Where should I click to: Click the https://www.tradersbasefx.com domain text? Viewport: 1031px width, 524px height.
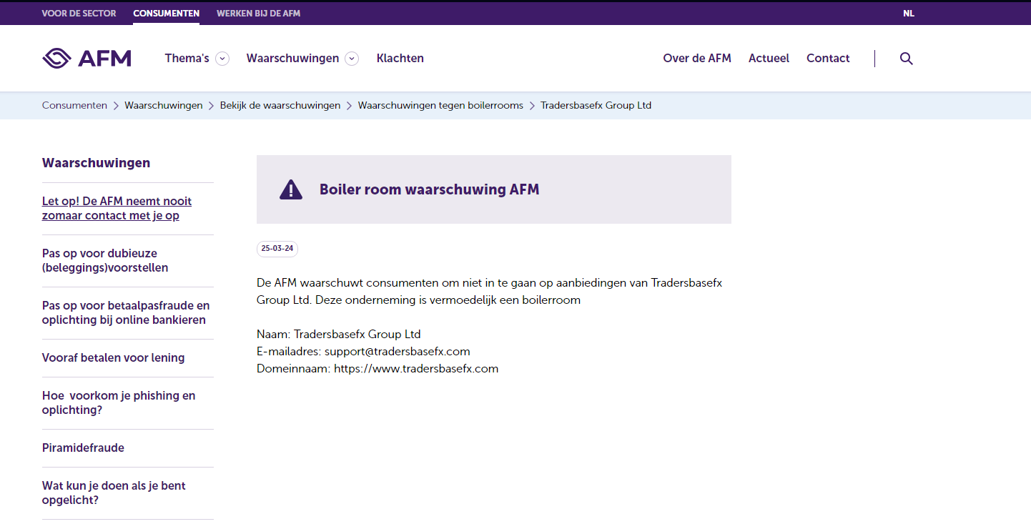coord(416,368)
